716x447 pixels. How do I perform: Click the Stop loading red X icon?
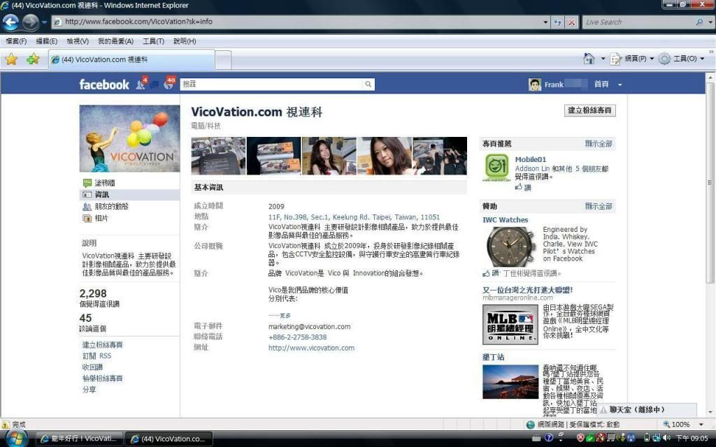click(572, 22)
